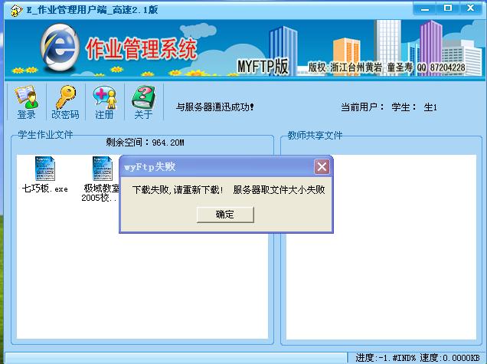Click the large e logo in banner

click(59, 48)
